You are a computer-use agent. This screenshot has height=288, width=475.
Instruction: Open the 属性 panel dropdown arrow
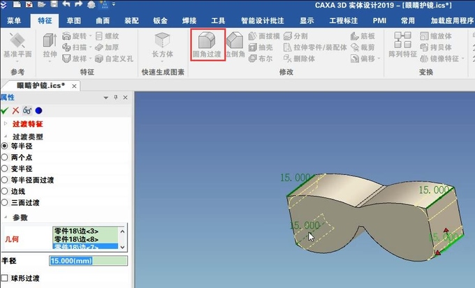coord(105,98)
